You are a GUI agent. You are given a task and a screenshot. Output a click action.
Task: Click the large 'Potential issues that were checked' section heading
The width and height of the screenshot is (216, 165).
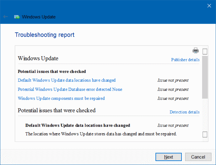pos(56,110)
